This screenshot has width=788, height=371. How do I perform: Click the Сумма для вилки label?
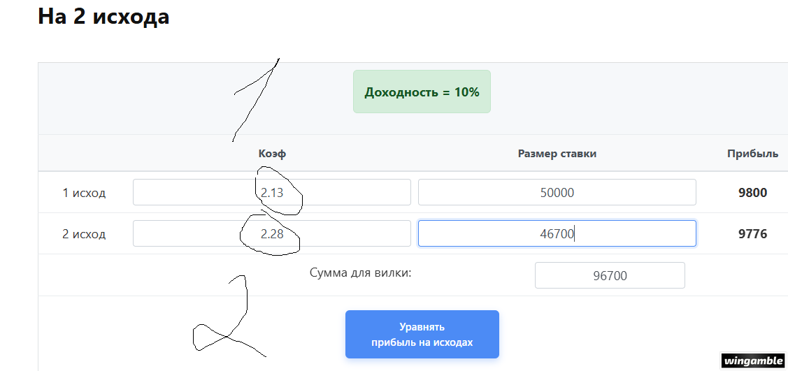tap(360, 272)
